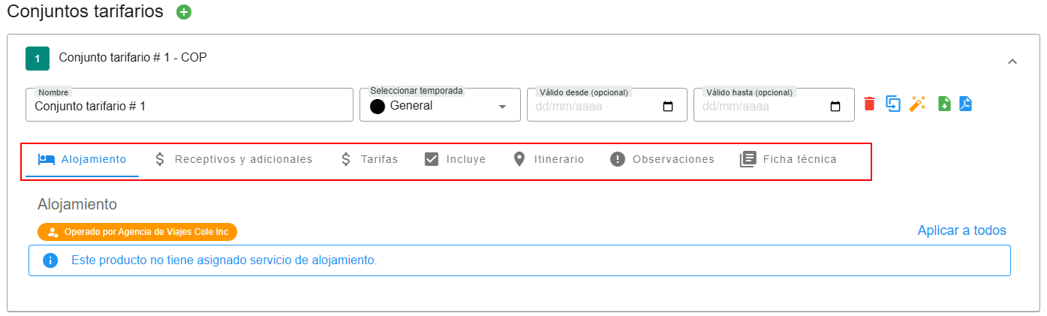Show the Ficha técnica tab
Viewport: 1047px width, 316px height.
coord(788,159)
